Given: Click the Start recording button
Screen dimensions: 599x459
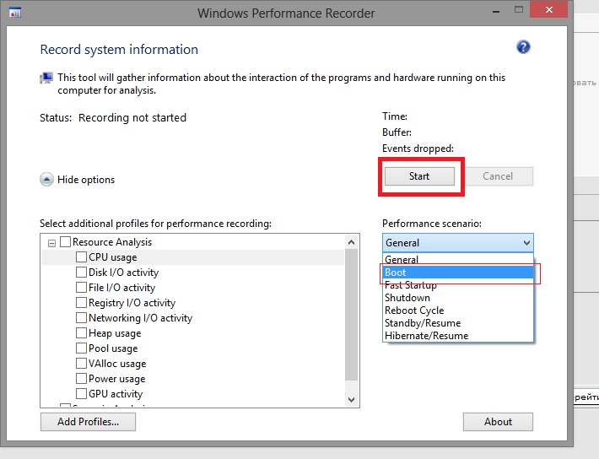Looking at the screenshot, I should 419,176.
